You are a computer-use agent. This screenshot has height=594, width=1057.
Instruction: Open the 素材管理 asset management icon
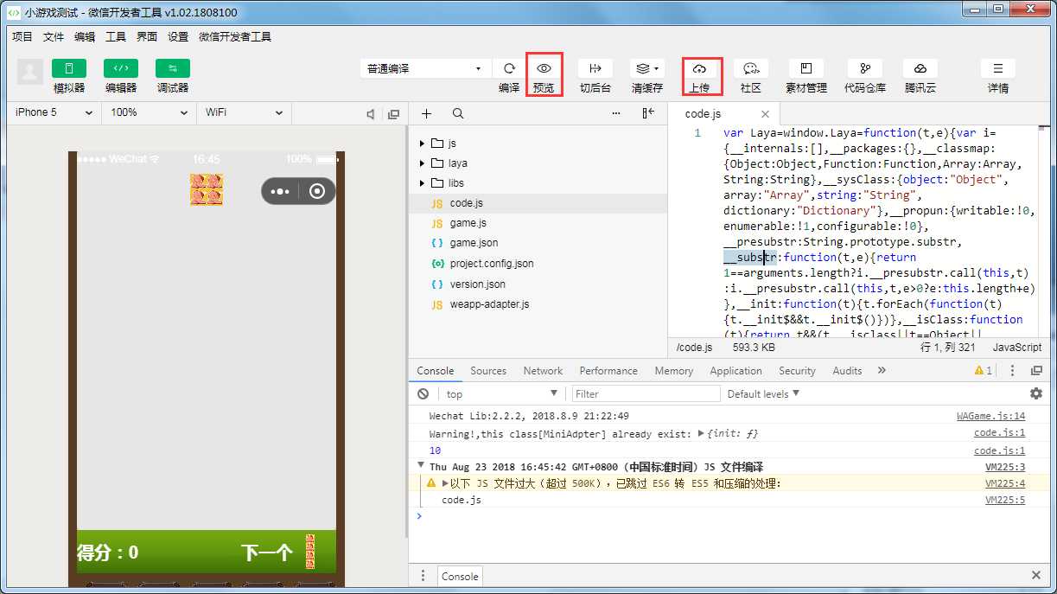[805, 68]
